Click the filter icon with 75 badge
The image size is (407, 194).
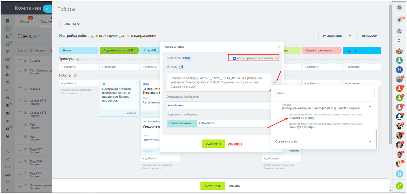pos(7,29)
